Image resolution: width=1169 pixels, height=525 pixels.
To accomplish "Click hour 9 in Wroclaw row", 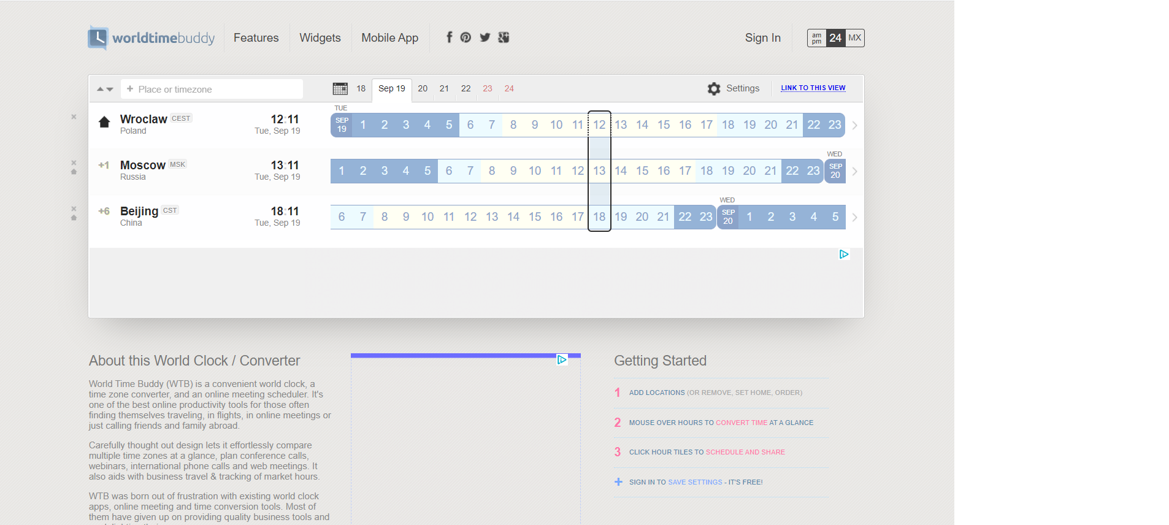I will (535, 125).
